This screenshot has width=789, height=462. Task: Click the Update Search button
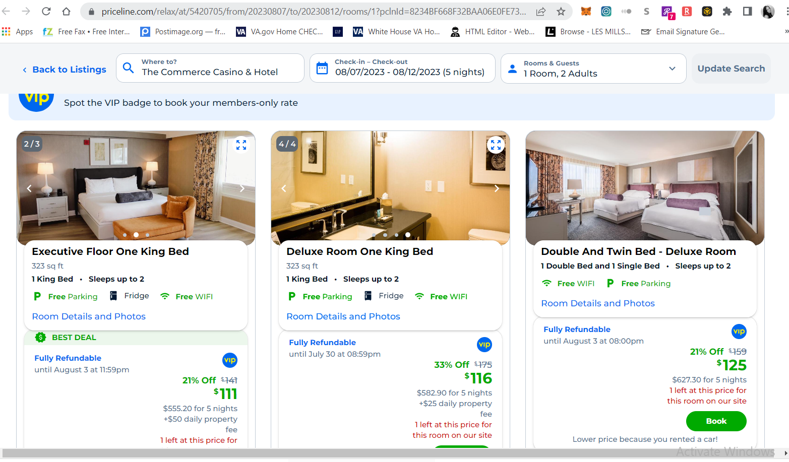tap(731, 69)
